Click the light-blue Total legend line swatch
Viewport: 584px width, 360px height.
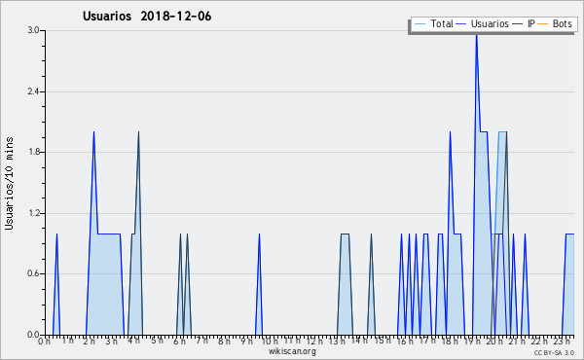420,24
